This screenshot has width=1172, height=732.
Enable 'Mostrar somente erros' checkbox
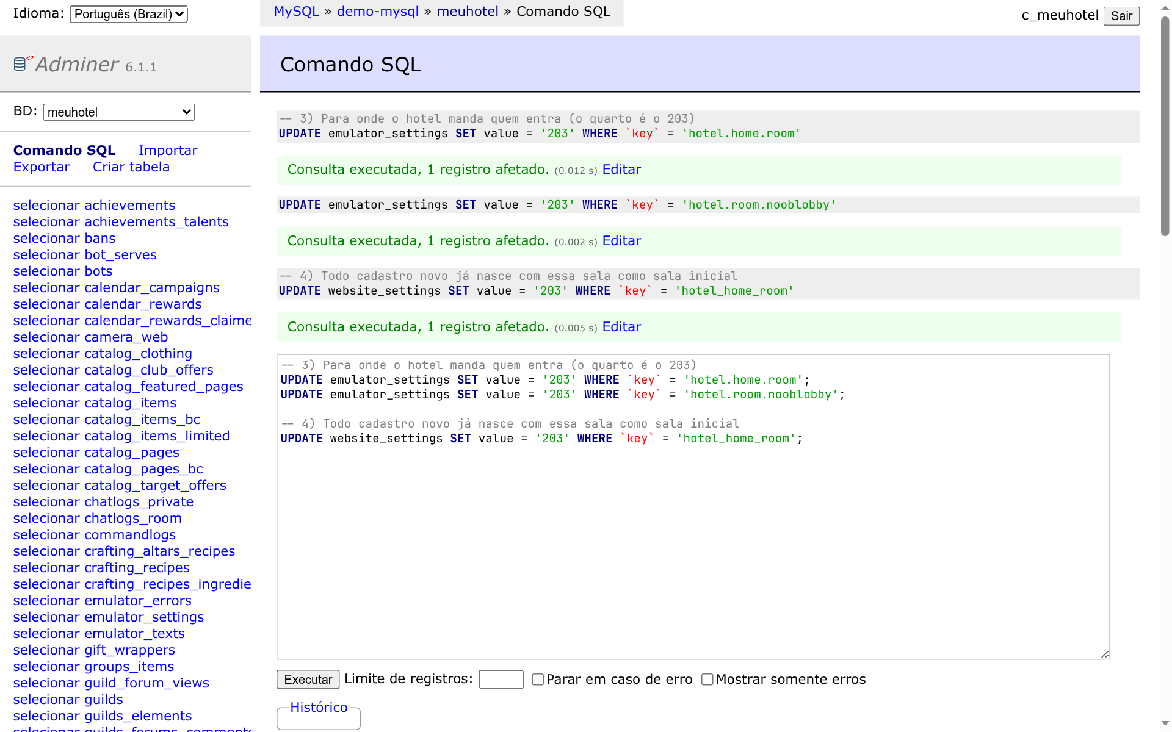[707, 680]
